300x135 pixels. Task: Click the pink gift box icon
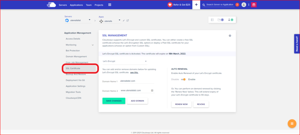[254, 5]
